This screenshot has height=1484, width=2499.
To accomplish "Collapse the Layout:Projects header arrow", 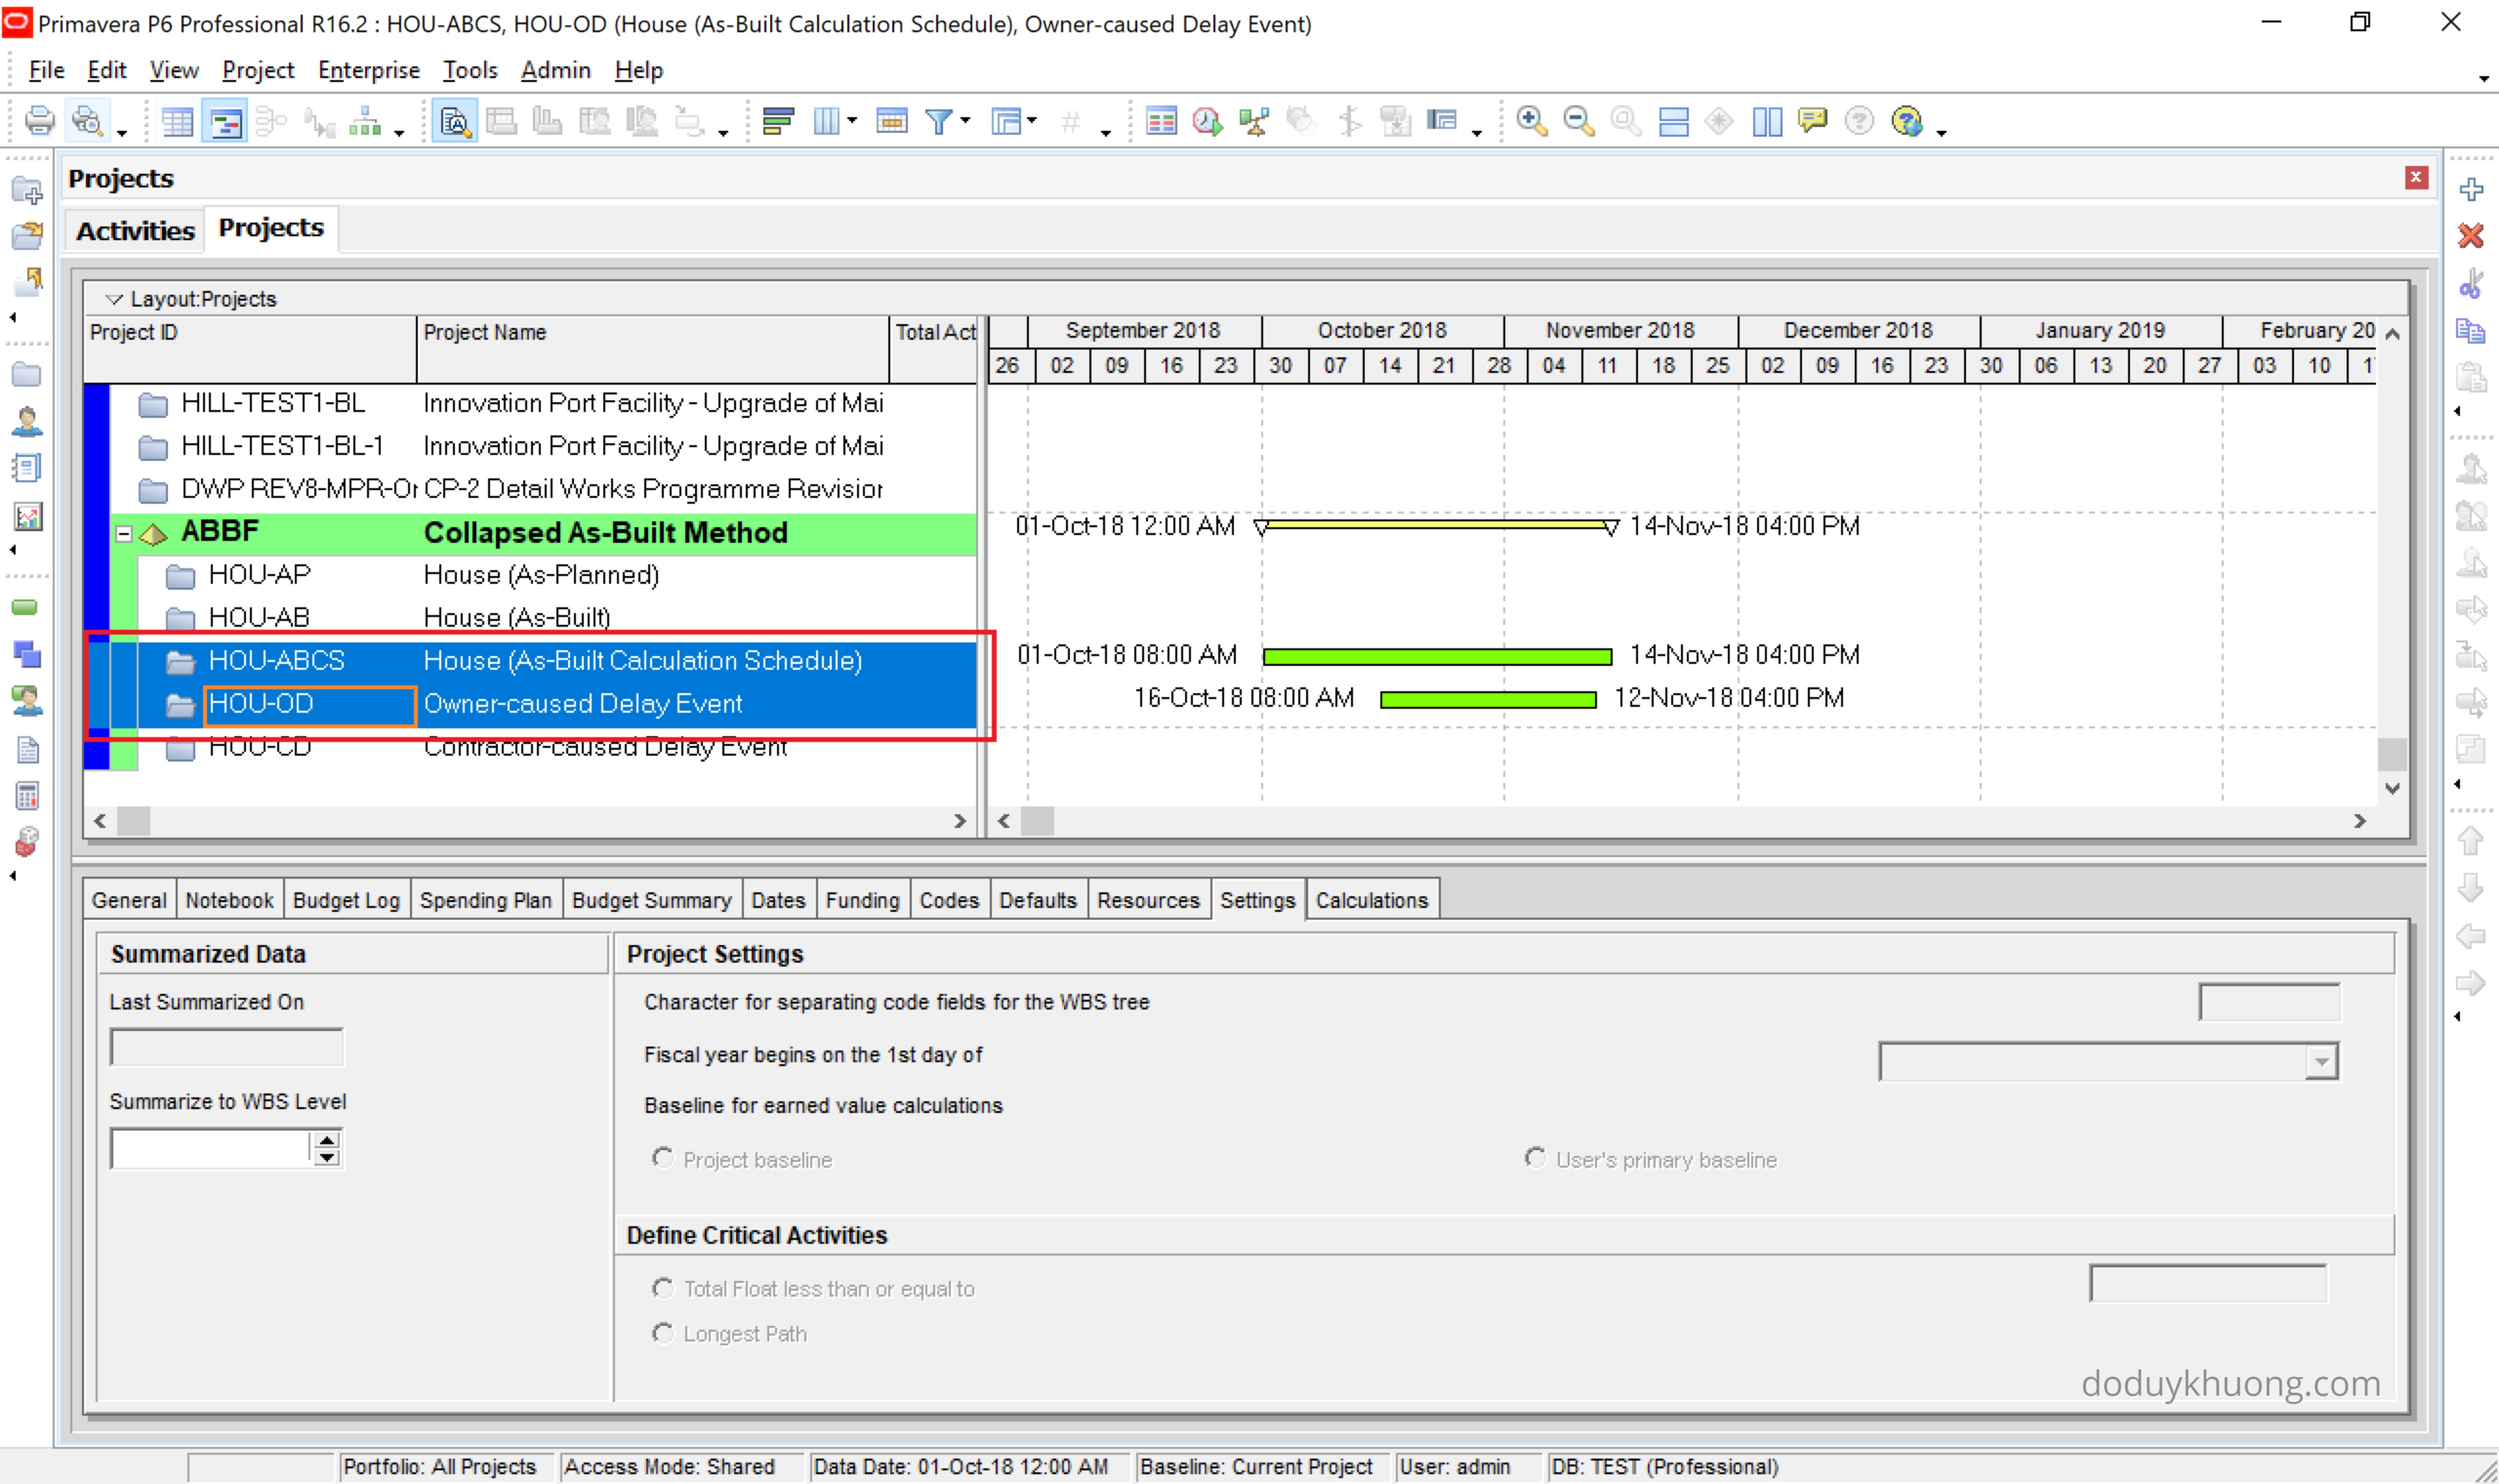I will (x=114, y=299).
